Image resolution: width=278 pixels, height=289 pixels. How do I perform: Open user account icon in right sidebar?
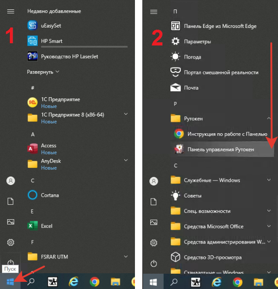(154, 181)
